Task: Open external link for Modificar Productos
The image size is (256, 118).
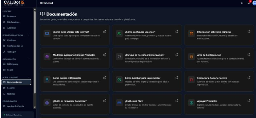Action: (x=105, y=55)
